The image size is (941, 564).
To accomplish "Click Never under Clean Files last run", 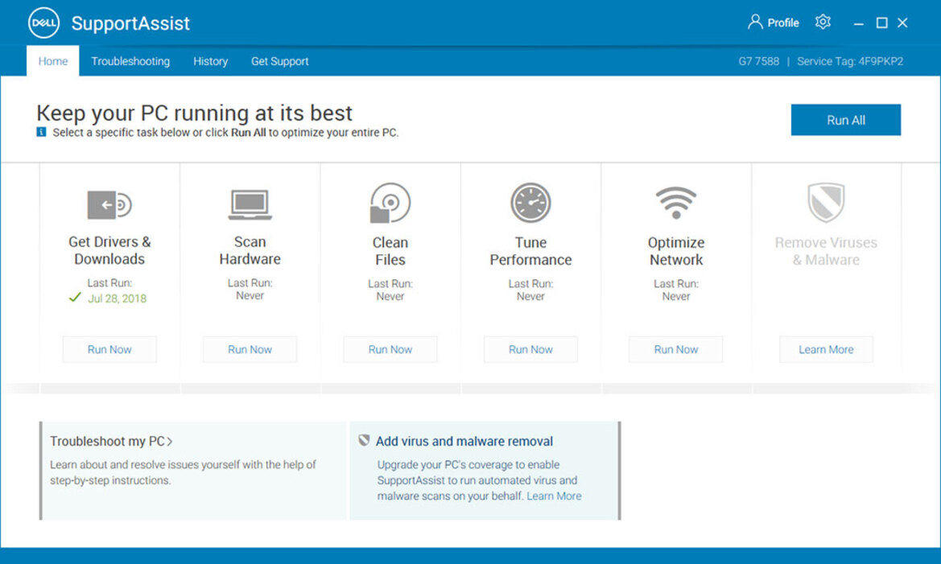I will tap(390, 296).
